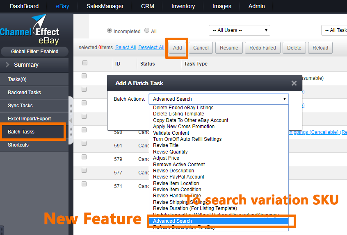Click the Reload button

click(x=320, y=48)
